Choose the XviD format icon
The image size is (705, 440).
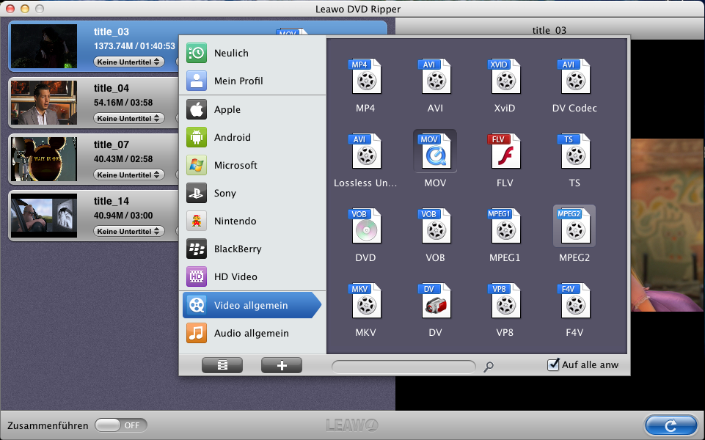(505, 76)
